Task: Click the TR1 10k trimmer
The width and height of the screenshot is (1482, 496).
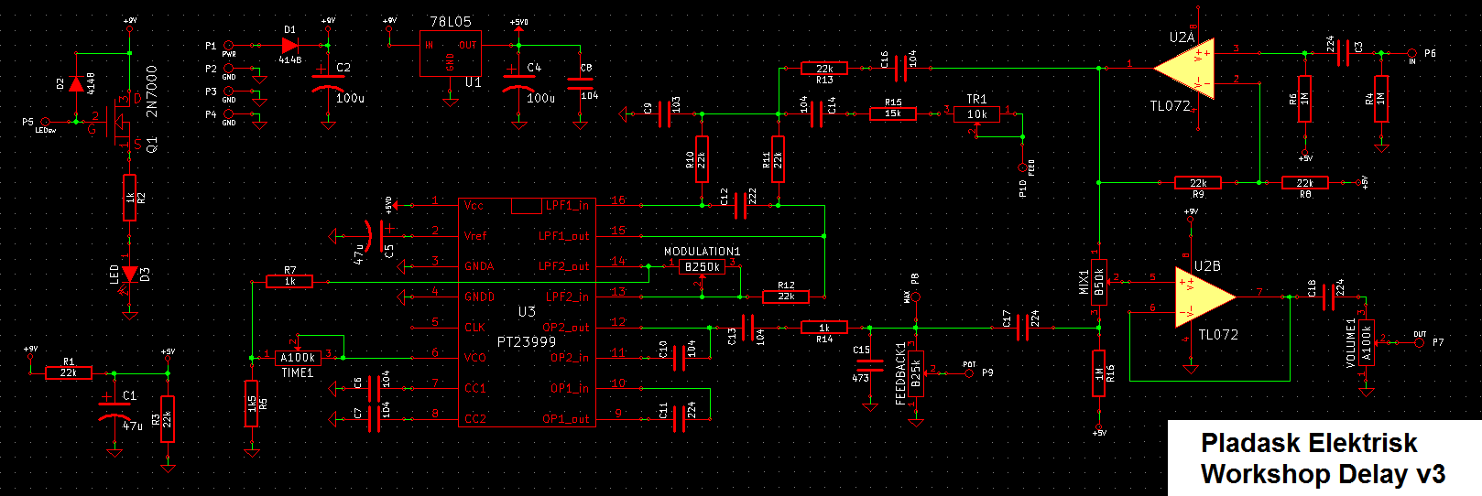Action: coord(976,114)
